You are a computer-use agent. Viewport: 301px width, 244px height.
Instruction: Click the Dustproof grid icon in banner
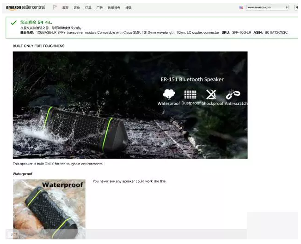click(x=190, y=94)
